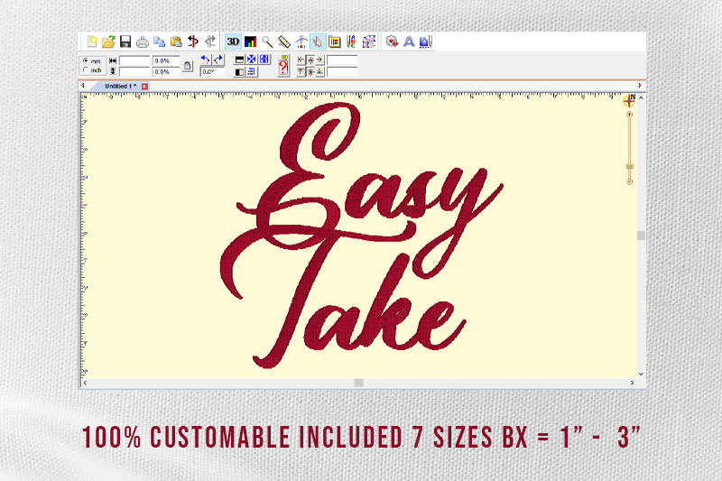Screen dimensions: 722x481
Task: Open the color bars thread palette icon
Action: tap(250, 42)
